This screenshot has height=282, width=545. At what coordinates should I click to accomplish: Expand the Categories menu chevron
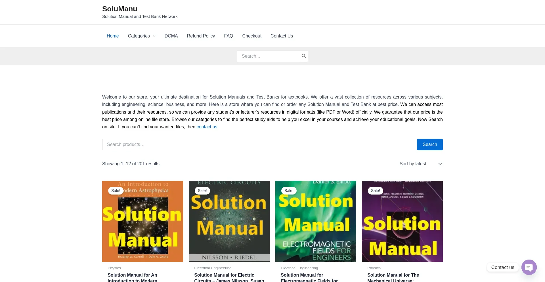coord(154,36)
